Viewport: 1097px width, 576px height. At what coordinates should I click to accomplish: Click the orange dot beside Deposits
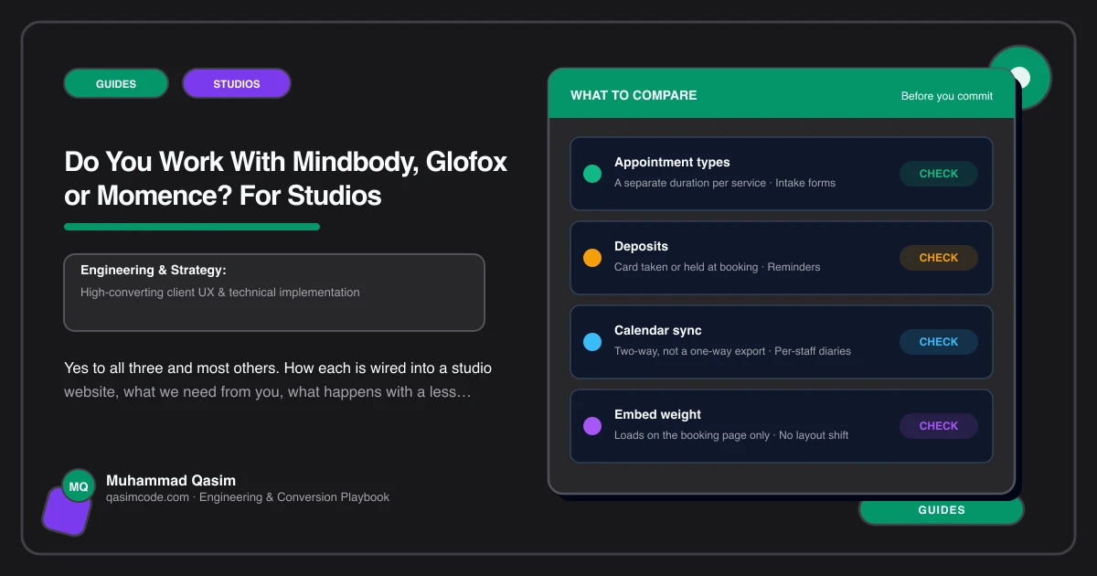coord(592,258)
